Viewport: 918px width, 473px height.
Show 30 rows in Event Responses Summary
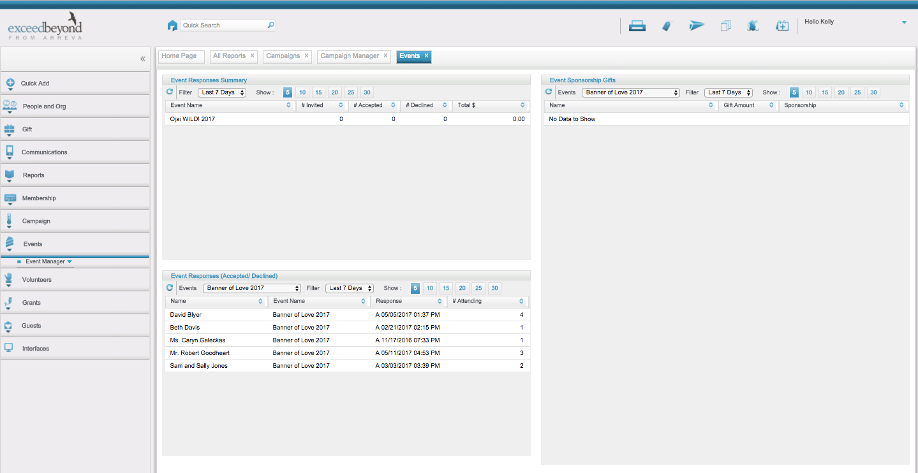pos(367,92)
